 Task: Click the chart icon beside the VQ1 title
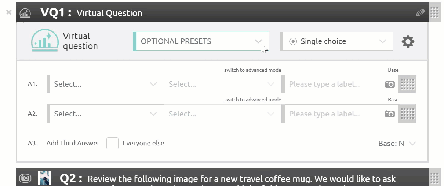(x=25, y=13)
